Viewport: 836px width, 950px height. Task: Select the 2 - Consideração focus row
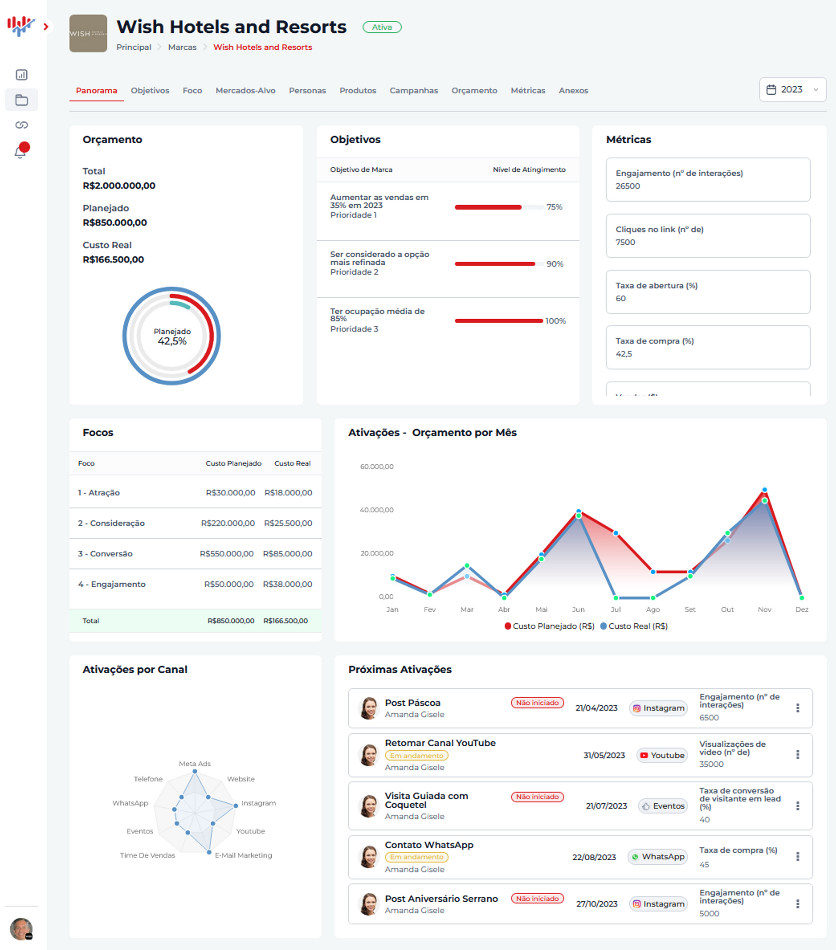pyautogui.click(x=195, y=523)
